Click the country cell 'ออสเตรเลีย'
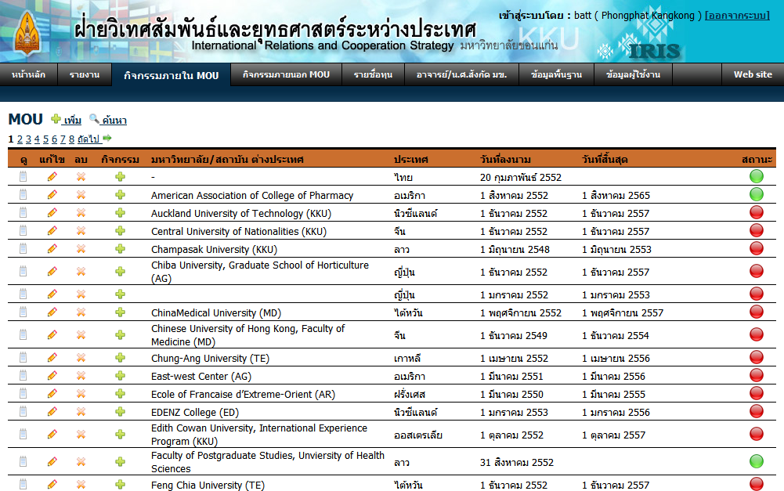 (x=418, y=435)
